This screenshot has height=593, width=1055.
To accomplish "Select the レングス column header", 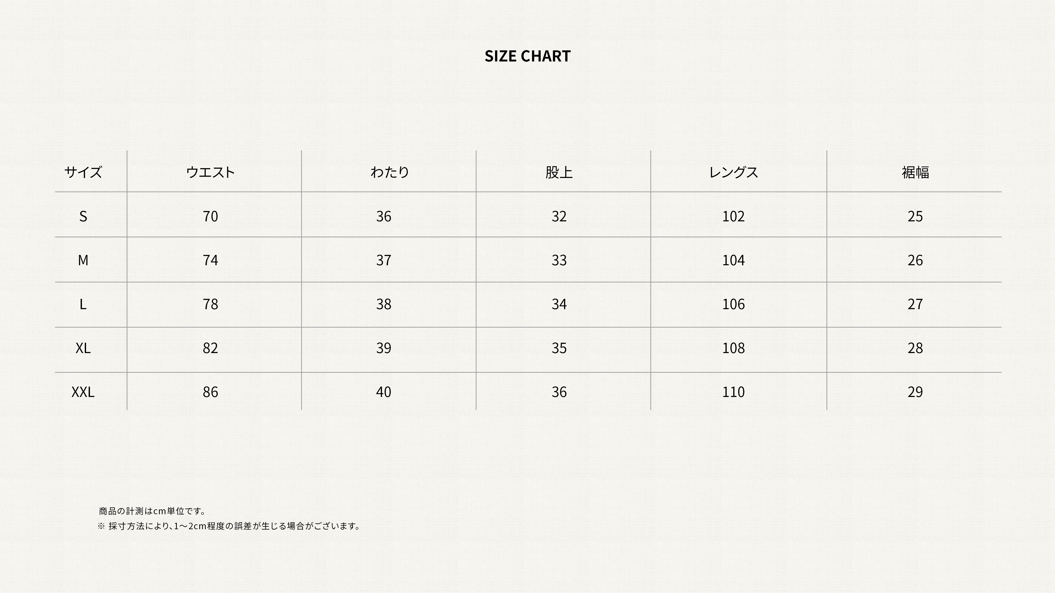I will (x=733, y=172).
